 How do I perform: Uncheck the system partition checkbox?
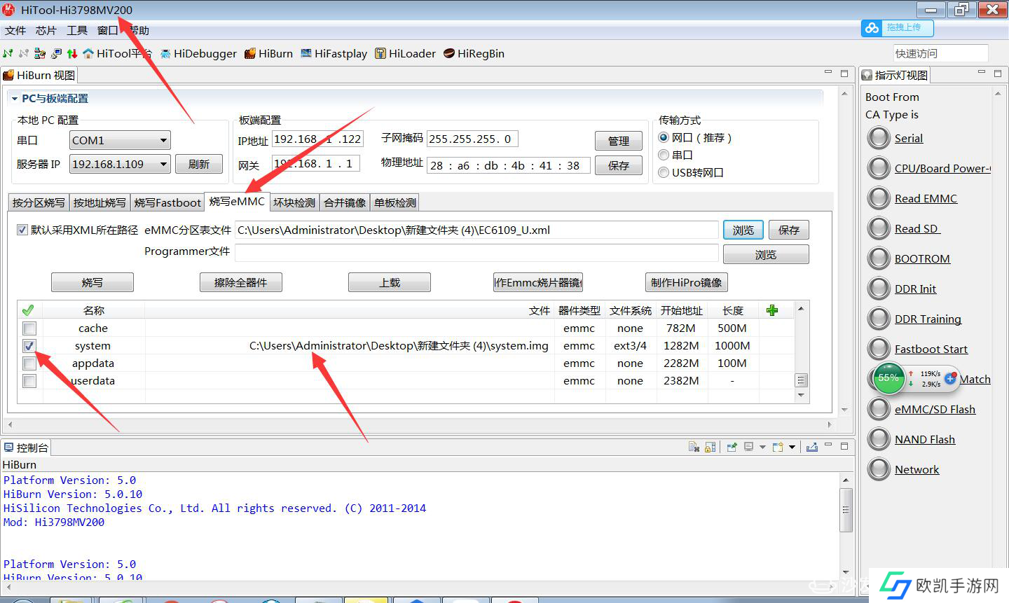29,346
